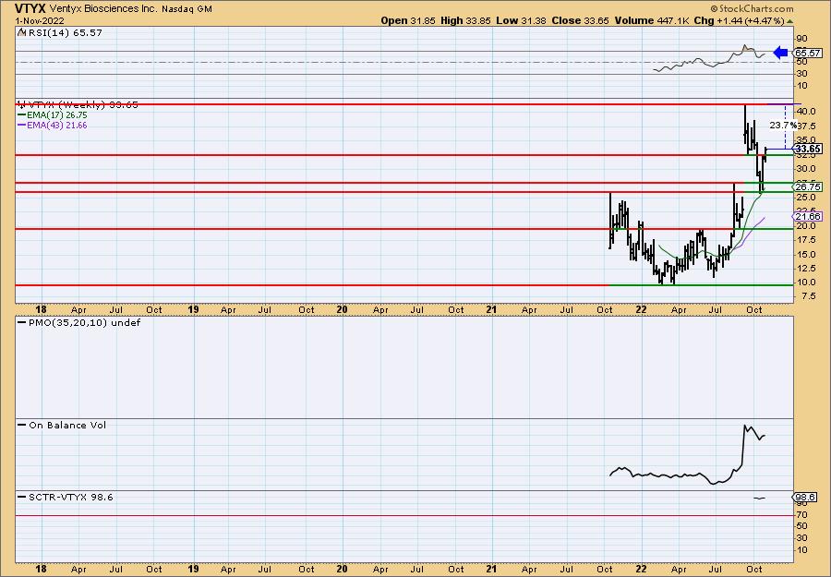Click the 33.65 last price tag
Viewport: 831px width, 577px height.
[808, 149]
